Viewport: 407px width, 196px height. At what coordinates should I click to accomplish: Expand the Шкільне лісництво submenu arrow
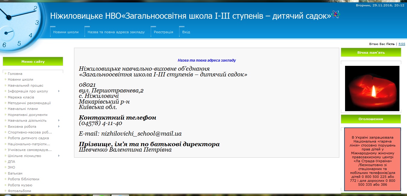pyautogui.click(x=59, y=156)
